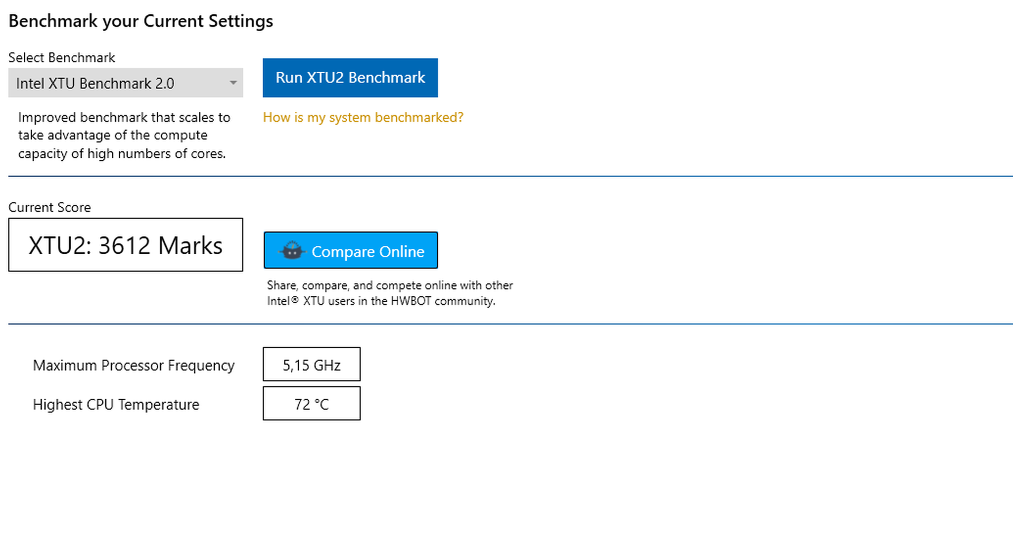Click the 'Intel® XTU users' text line
The height and width of the screenshot is (557, 1013).
click(x=381, y=301)
